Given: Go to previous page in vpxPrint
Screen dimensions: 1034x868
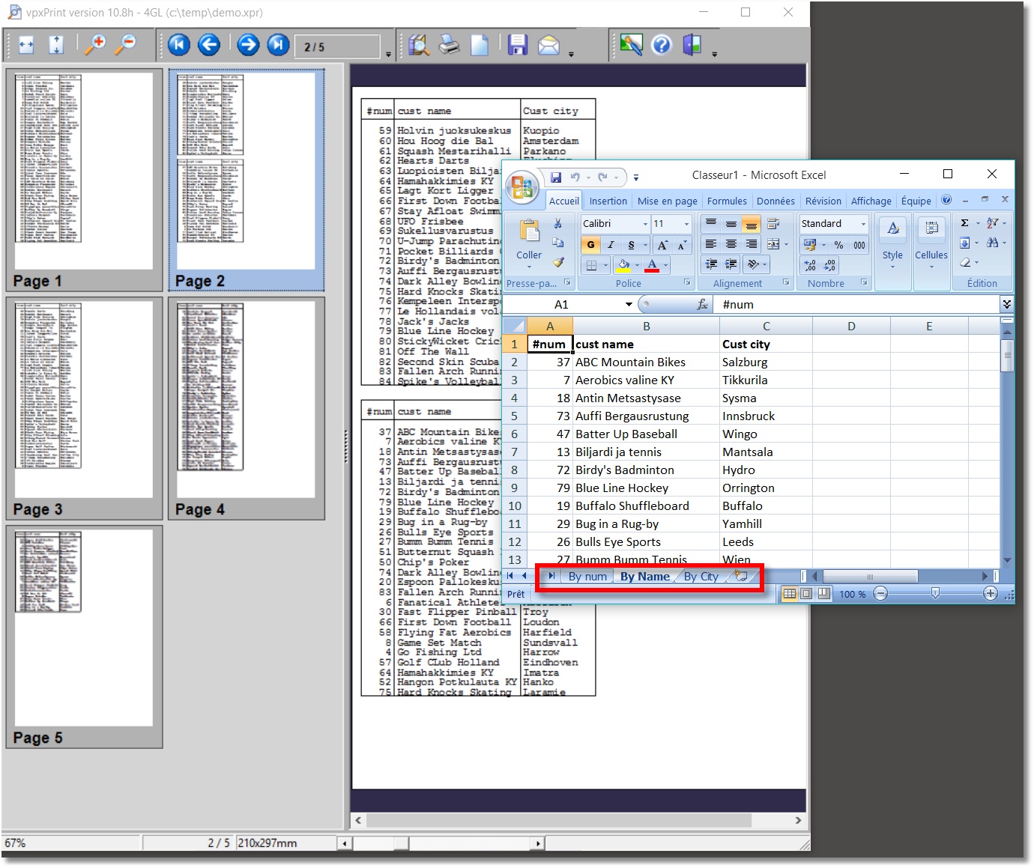Looking at the screenshot, I should [209, 45].
